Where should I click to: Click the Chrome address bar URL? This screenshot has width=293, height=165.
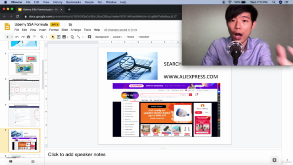click(103, 16)
